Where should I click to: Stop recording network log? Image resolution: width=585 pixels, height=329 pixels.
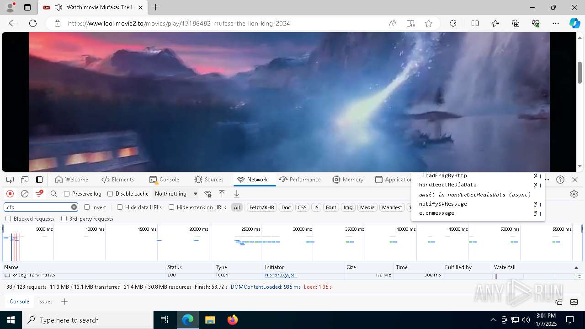(x=10, y=194)
